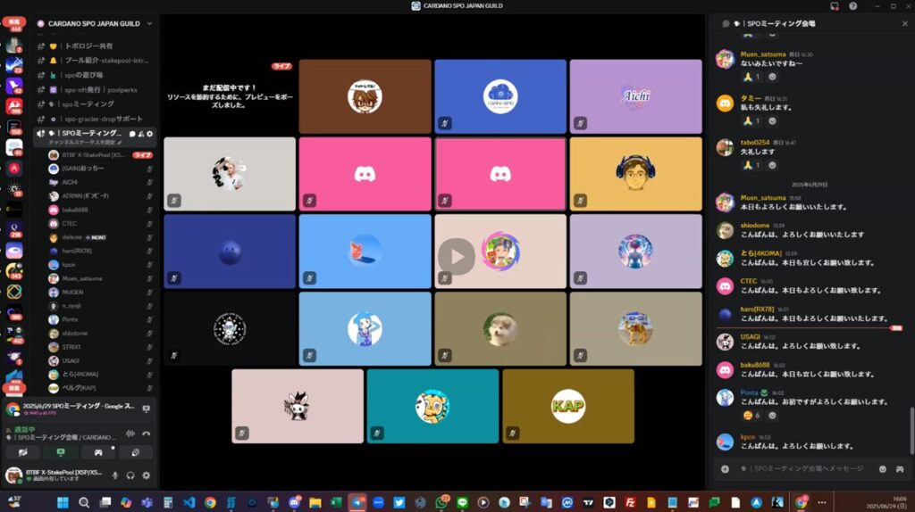
Task: Open the Windows Start menu
Action: [x=63, y=502]
